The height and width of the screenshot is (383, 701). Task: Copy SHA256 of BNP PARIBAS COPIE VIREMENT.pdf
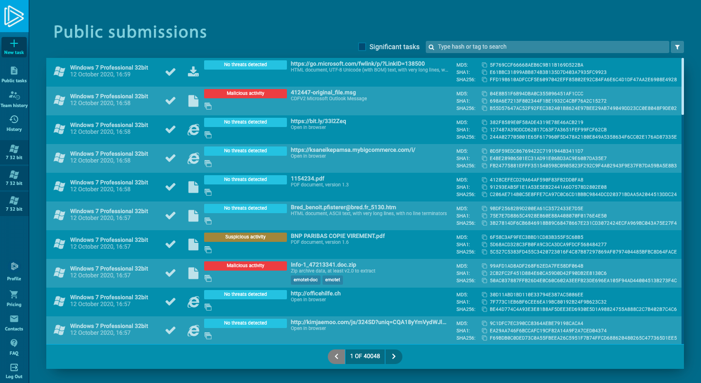point(484,252)
